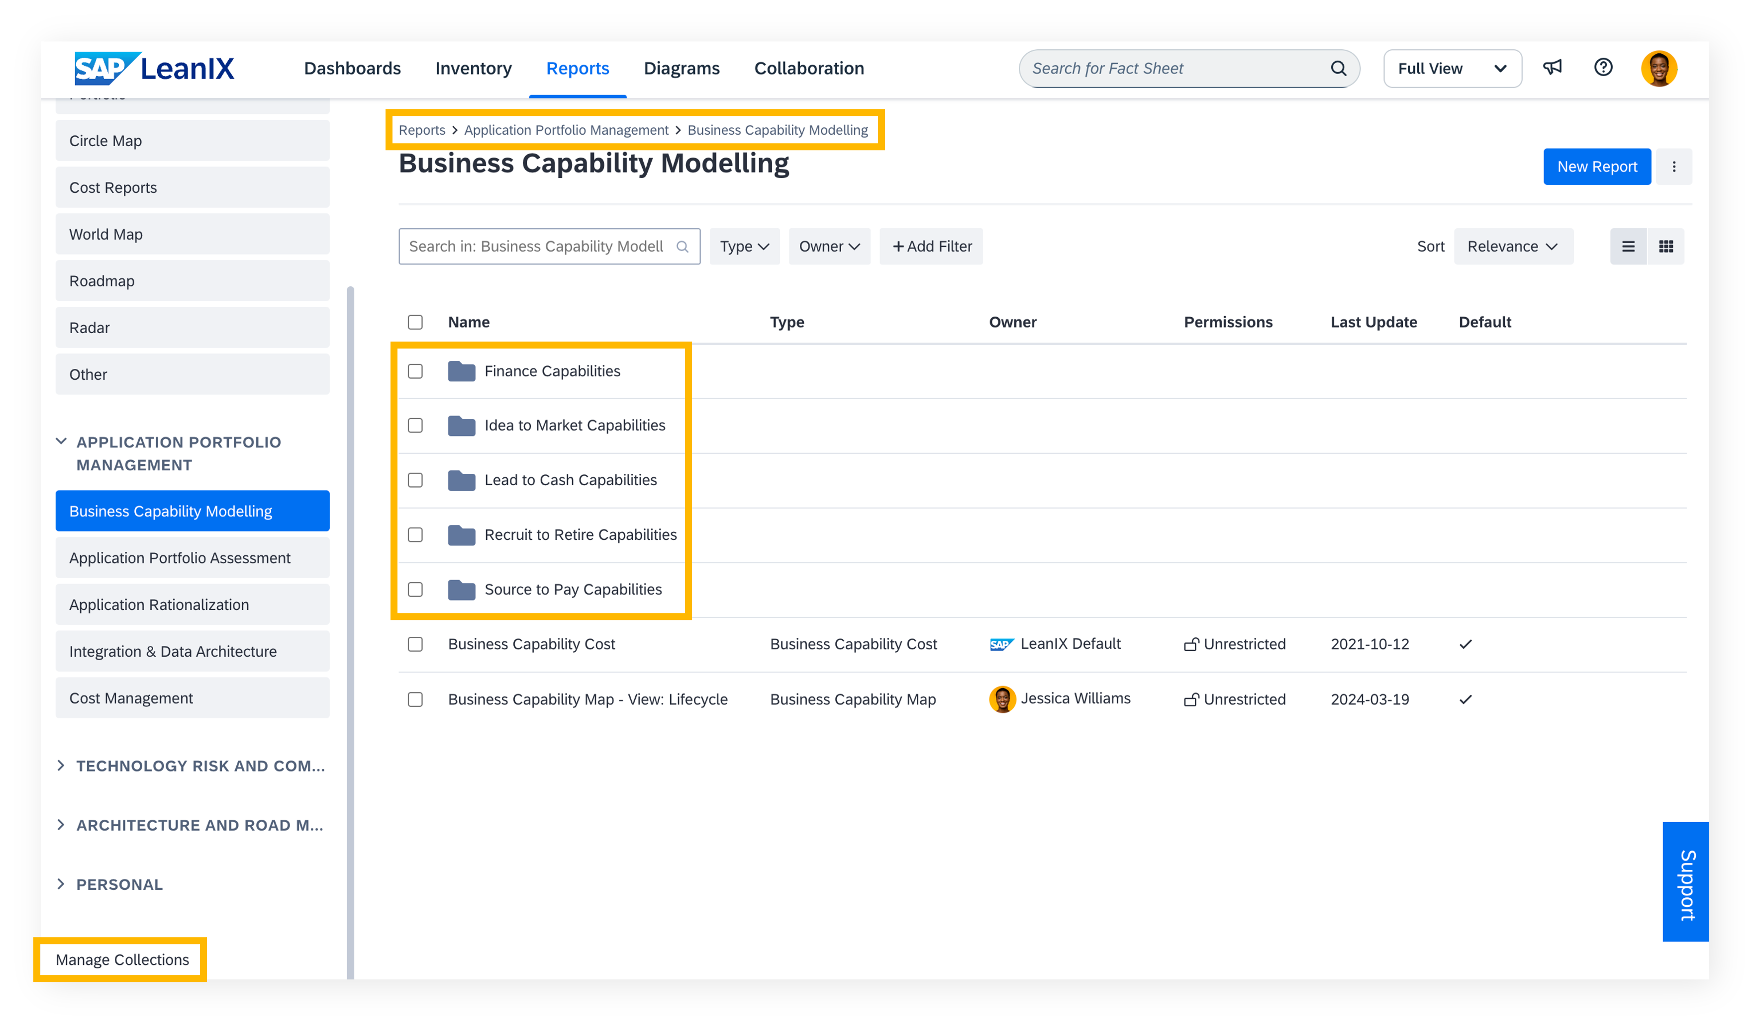Image resolution: width=1760 pixels, height=1032 pixels.
Task: Click the sidebar vertical scrollbar
Action: pos(351,631)
